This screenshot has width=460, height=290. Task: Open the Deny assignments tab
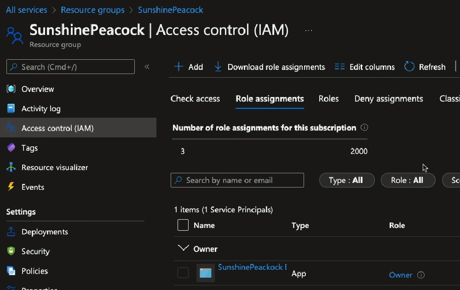coord(389,99)
